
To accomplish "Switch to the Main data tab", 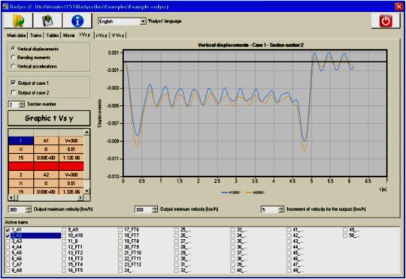I will click(16, 35).
